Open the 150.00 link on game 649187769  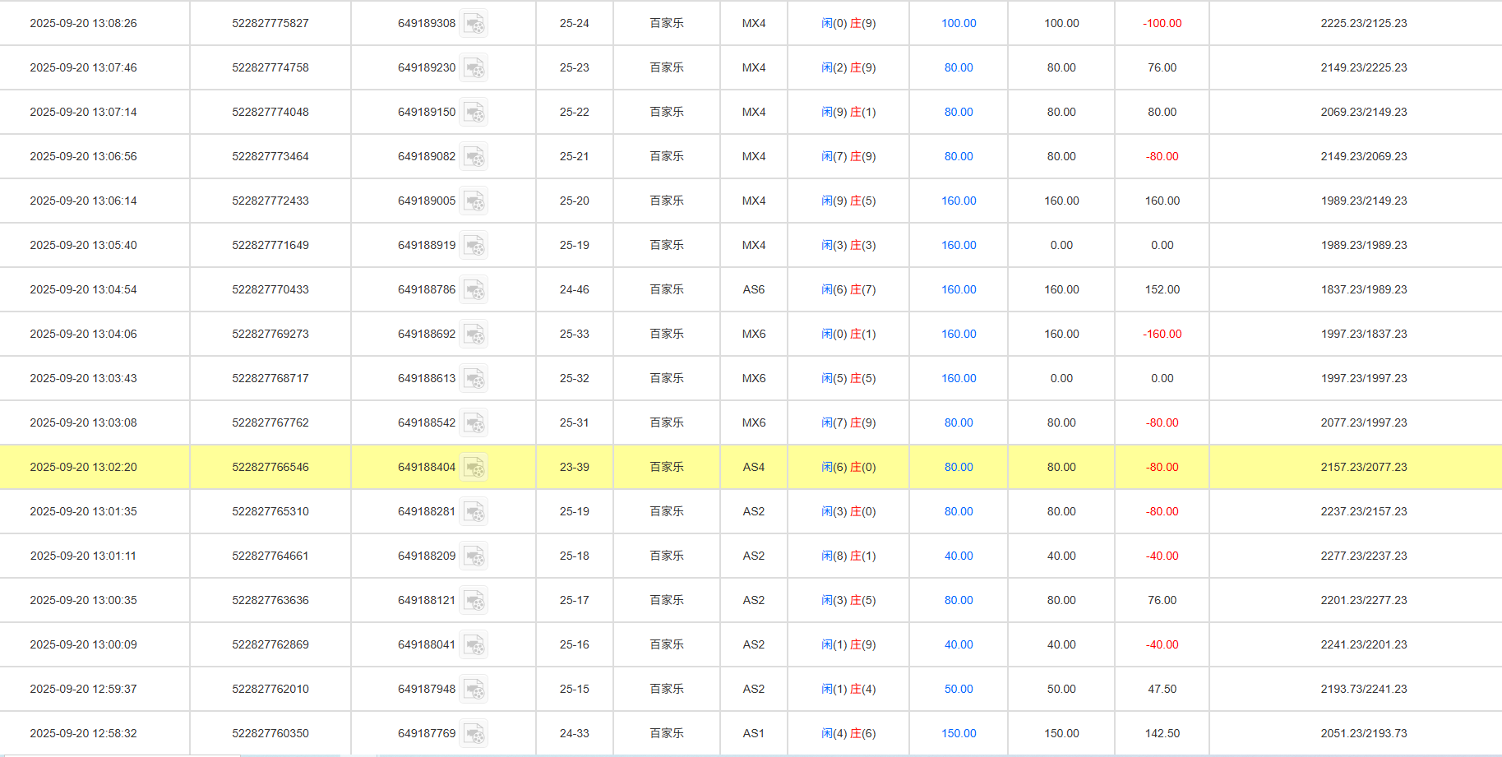tap(957, 733)
